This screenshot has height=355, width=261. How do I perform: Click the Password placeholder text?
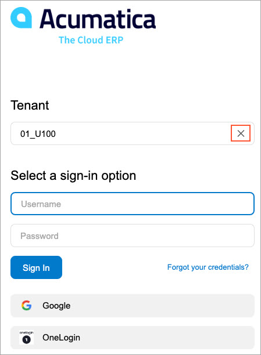[x=40, y=236]
